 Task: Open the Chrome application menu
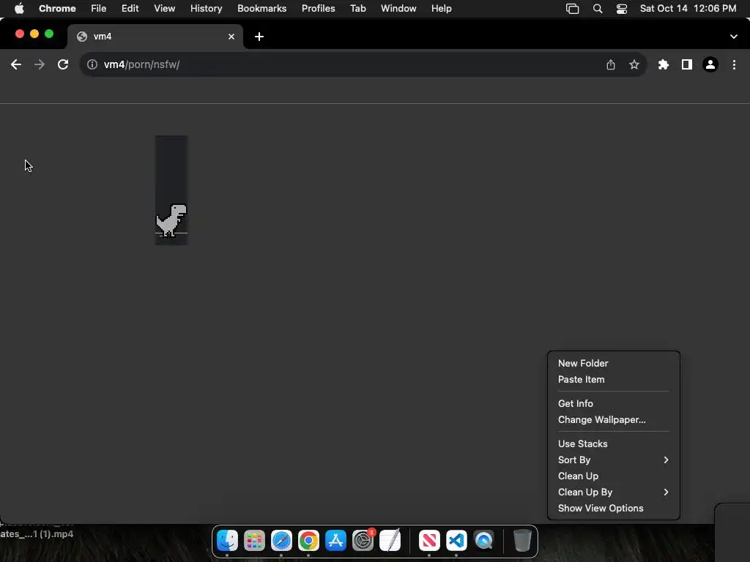57,9
